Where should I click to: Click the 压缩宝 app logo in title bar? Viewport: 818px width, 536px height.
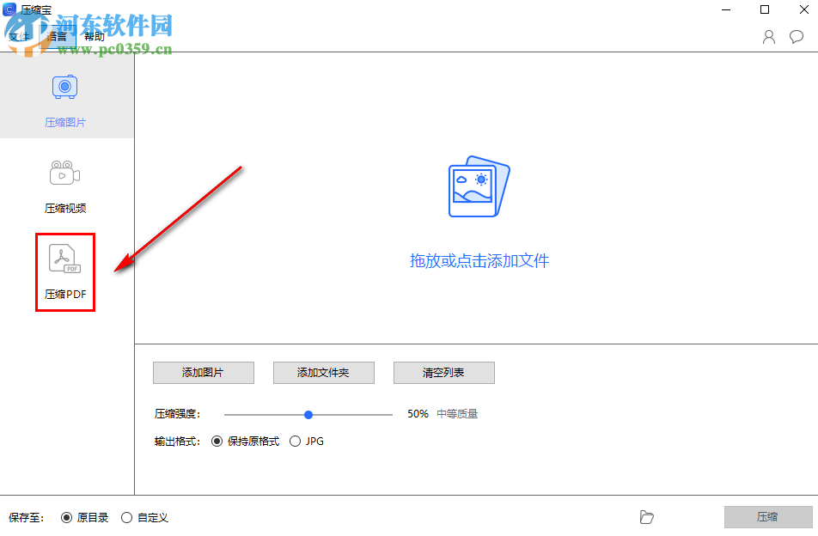(x=10, y=9)
